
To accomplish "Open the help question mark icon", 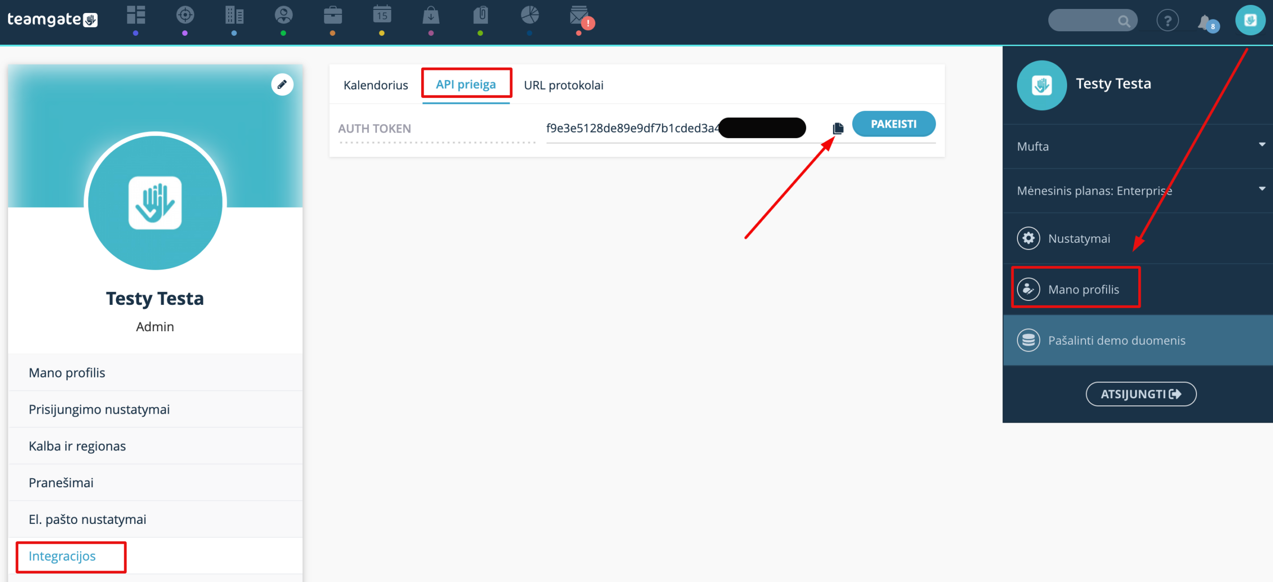I will [1168, 21].
